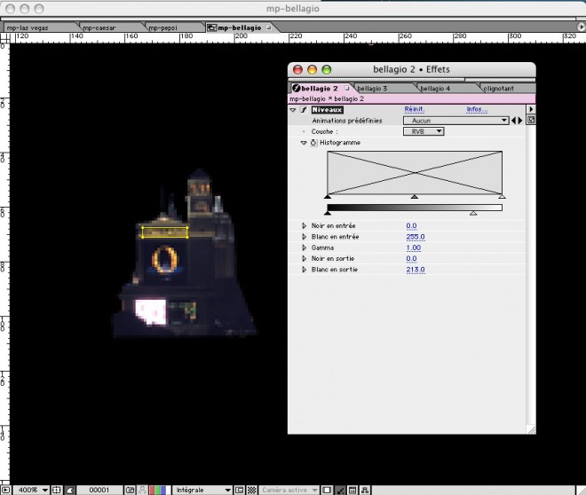Click the effects panel options arrow
The width and height of the screenshot is (586, 495).
click(530, 109)
